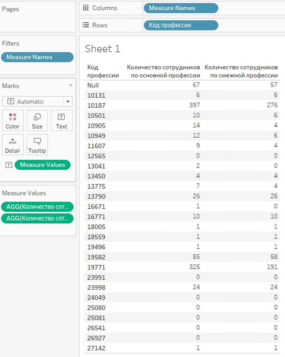This screenshot has height=357, width=285.
Task: Click the Rows shelf icon
Action: click(x=86, y=25)
